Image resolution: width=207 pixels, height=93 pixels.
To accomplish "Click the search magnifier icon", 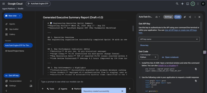I will click(x=177, y=4).
